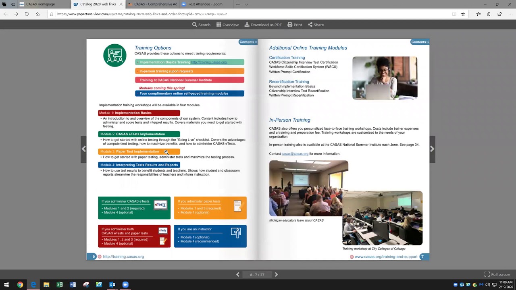Open Contents button on right page
The height and width of the screenshot is (290, 516).
click(x=420, y=42)
